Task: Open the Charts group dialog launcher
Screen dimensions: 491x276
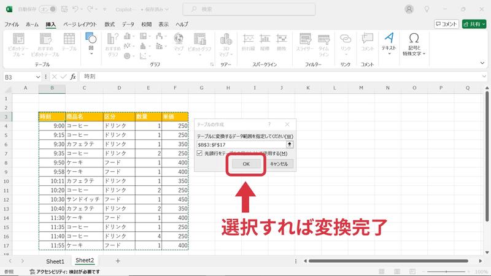Action: pos(212,64)
